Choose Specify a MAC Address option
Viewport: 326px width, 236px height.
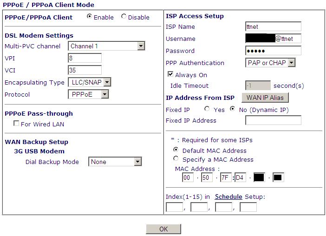[x=176, y=158]
